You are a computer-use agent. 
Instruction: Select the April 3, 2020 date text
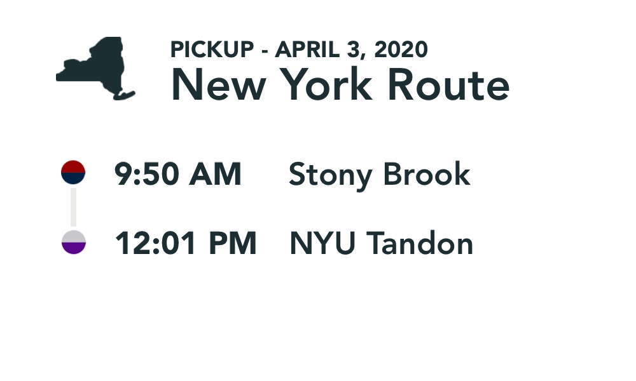coord(351,50)
